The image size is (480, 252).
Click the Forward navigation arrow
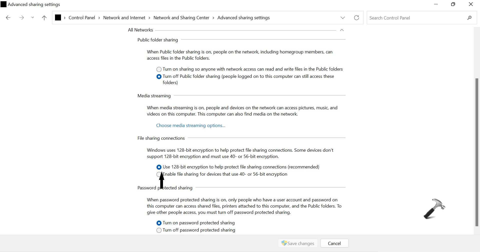coord(21,18)
